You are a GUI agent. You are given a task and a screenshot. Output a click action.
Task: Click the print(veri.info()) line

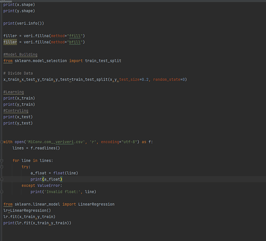tap(24, 23)
